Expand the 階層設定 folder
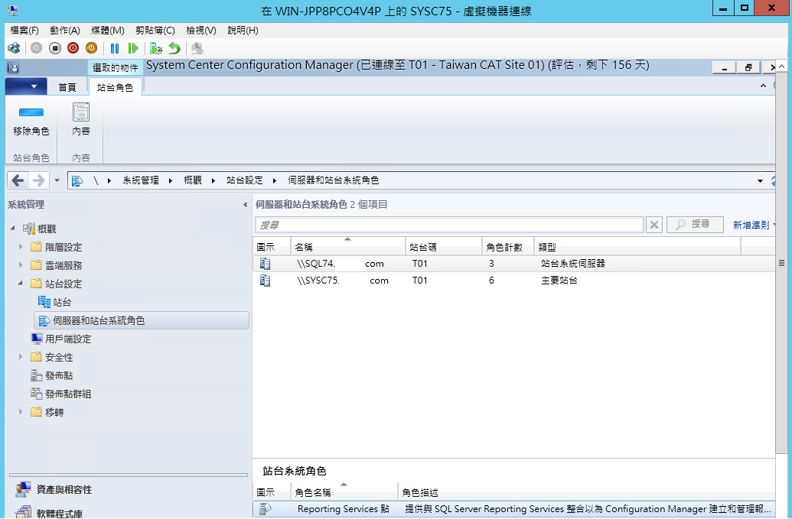Image resolution: width=792 pixels, height=519 pixels. pos(20,247)
